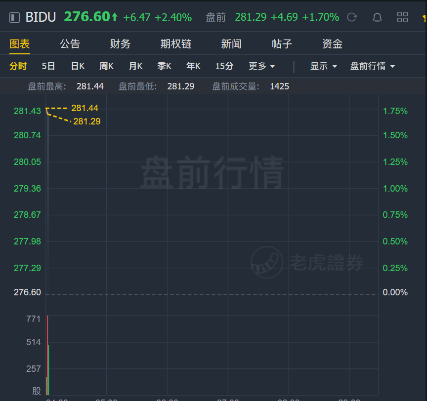Screen dimensions: 427x401
Task: Click the 新闻 news tab
Action: (231, 44)
